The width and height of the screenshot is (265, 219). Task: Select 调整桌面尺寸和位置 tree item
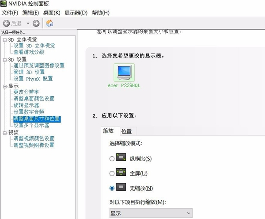(x=37, y=119)
